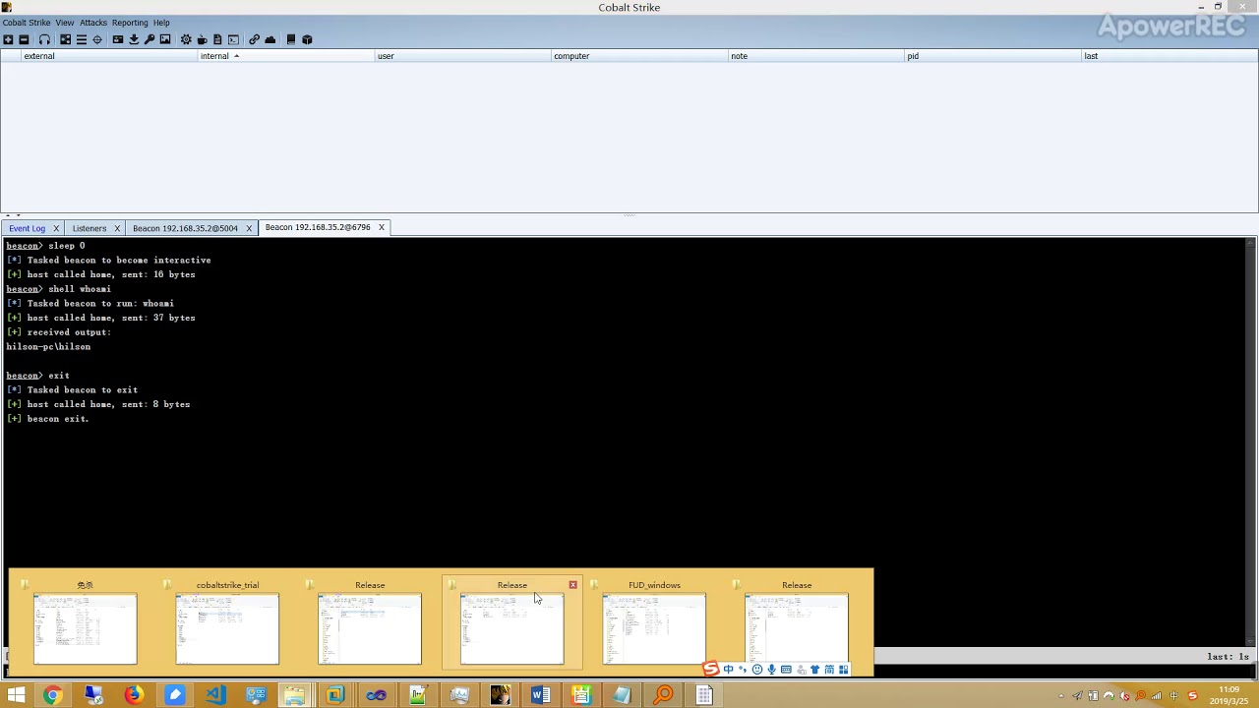Click the cube About icon in toolbar

coord(307,39)
